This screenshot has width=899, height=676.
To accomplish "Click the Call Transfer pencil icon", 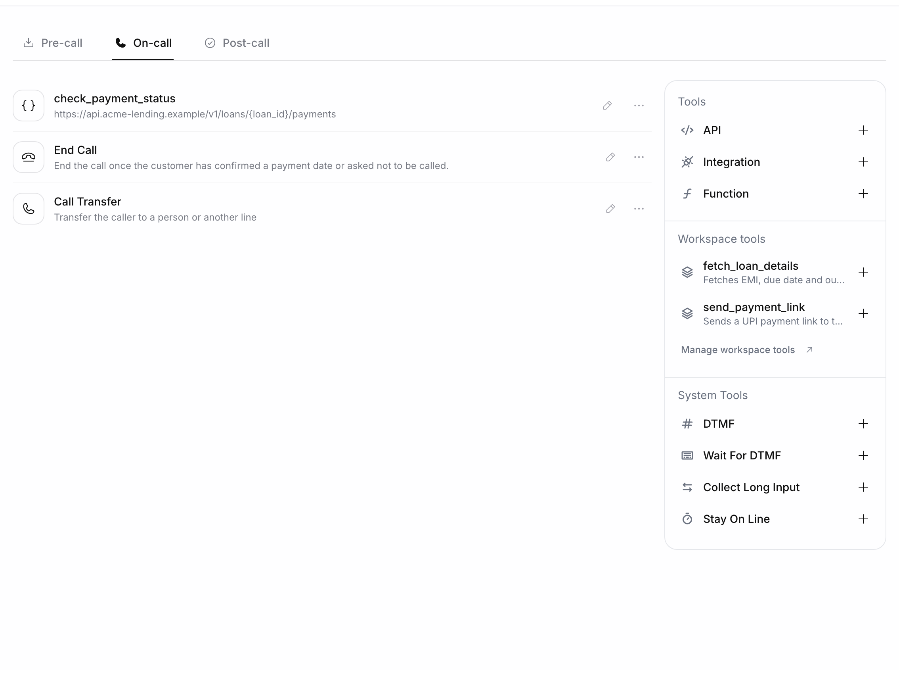I will click(610, 209).
